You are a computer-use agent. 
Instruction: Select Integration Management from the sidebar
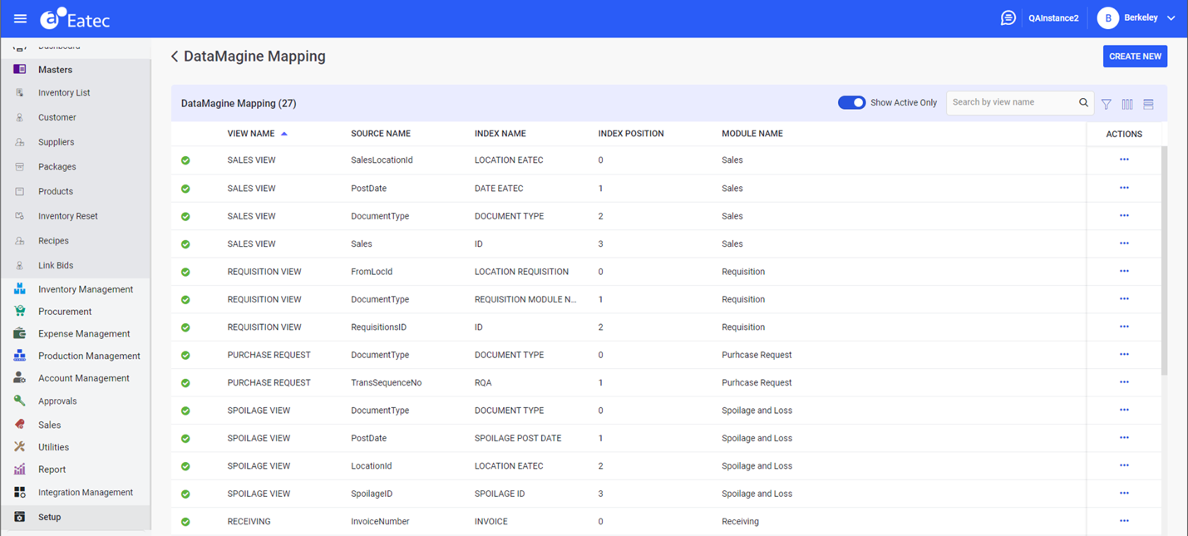(x=85, y=493)
